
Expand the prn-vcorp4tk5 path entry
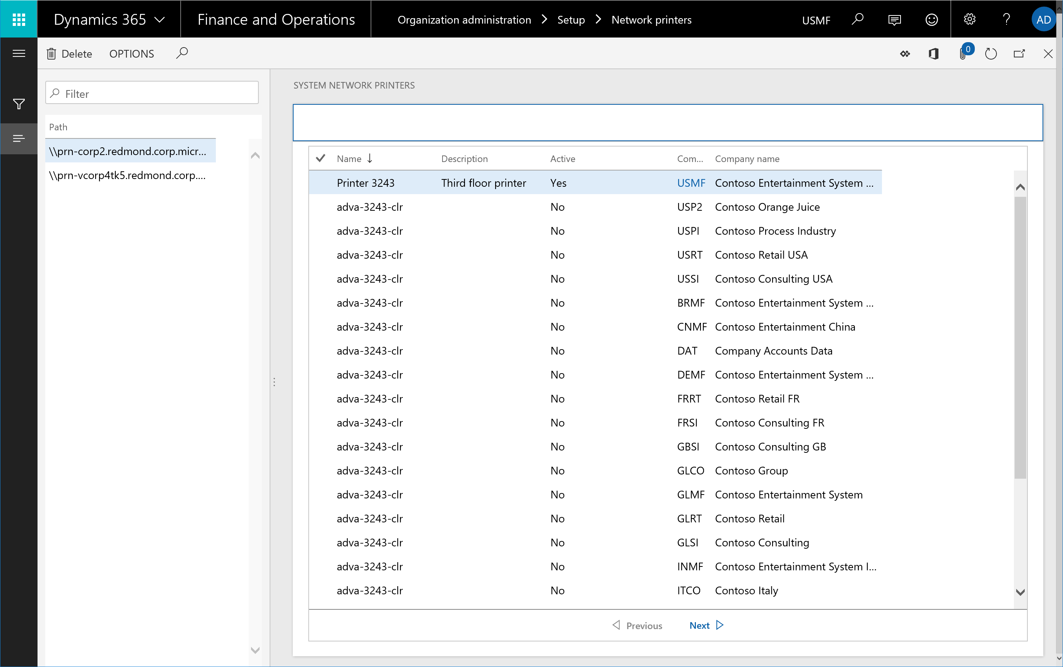pyautogui.click(x=128, y=175)
